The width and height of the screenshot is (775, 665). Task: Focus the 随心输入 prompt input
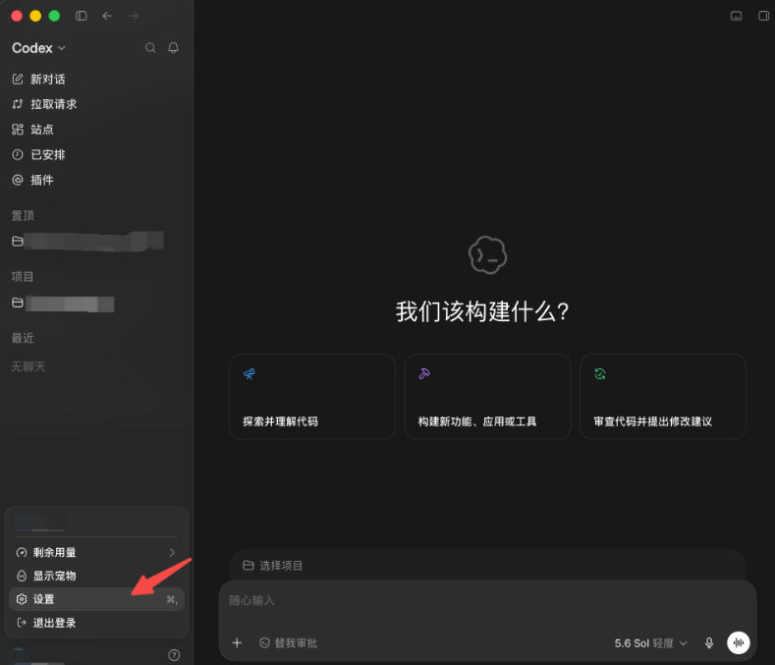[487, 600]
